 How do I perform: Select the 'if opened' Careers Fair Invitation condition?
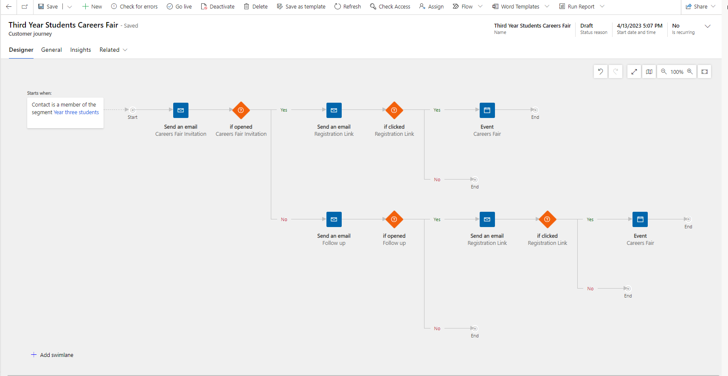[241, 110]
